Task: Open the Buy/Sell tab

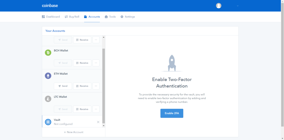Action: coord(72,17)
